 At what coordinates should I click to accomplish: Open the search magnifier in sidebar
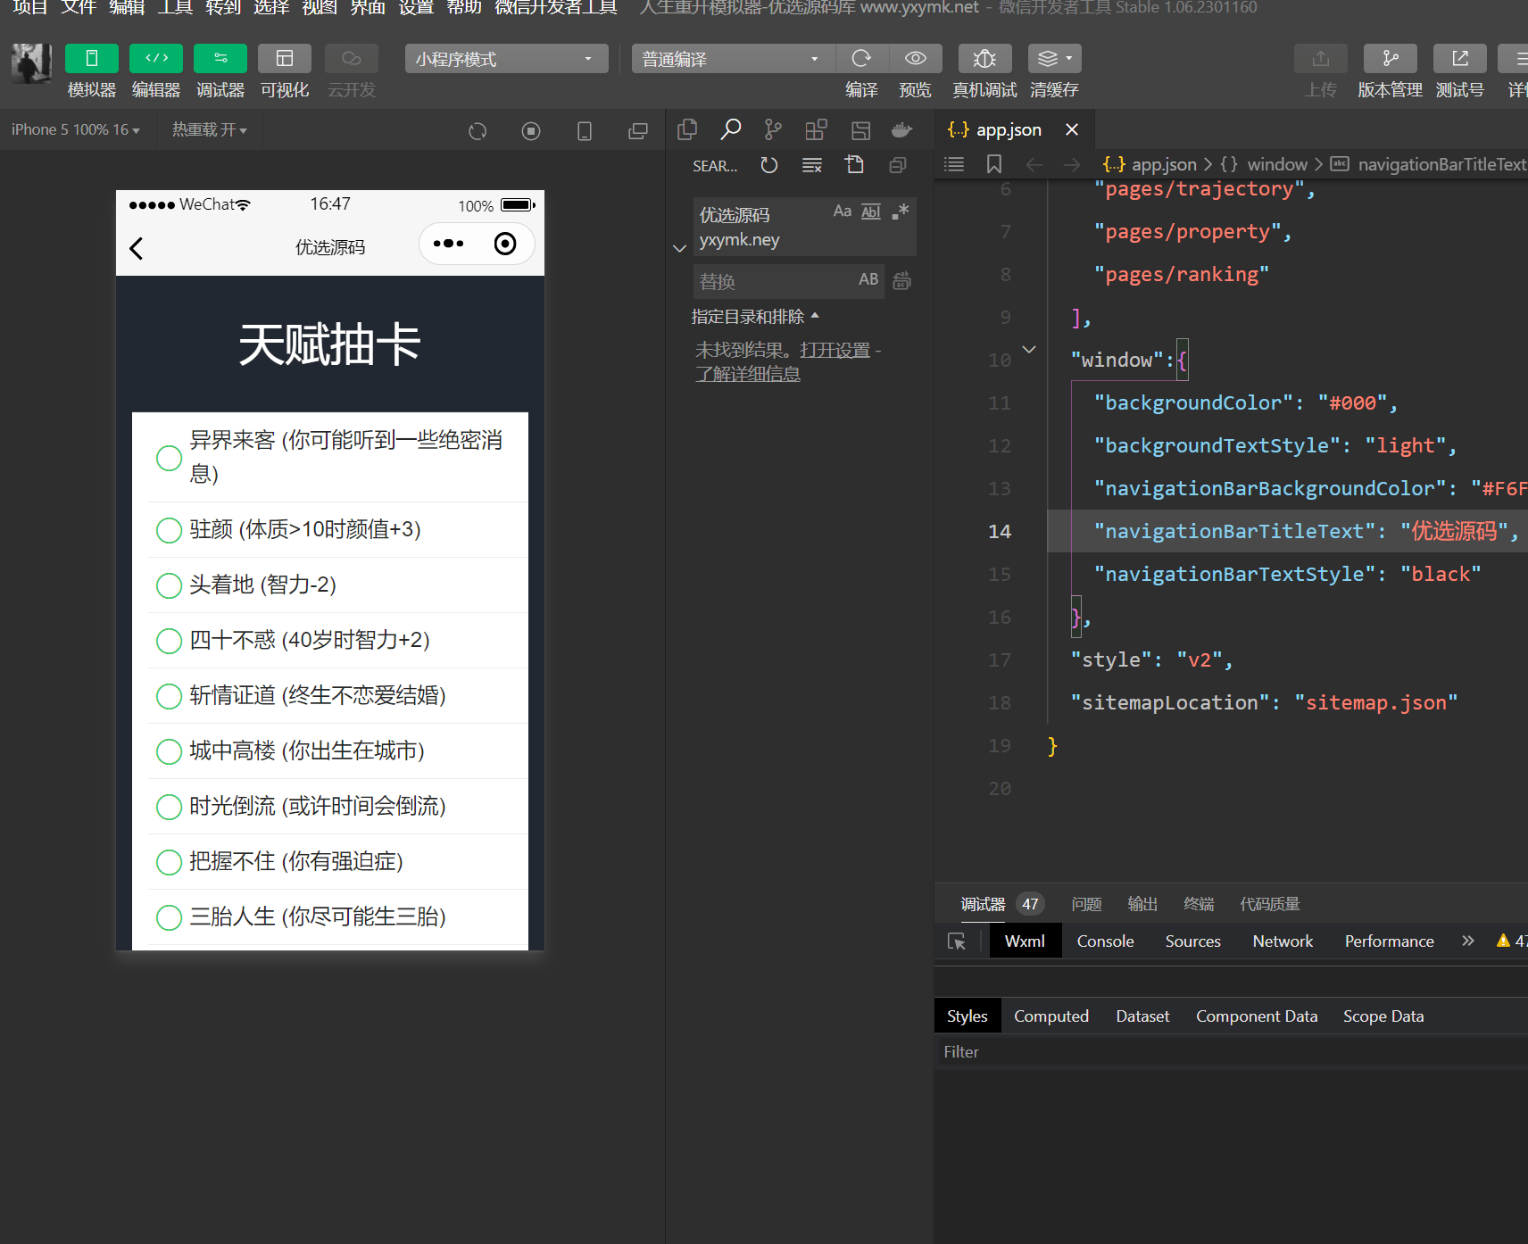(730, 130)
